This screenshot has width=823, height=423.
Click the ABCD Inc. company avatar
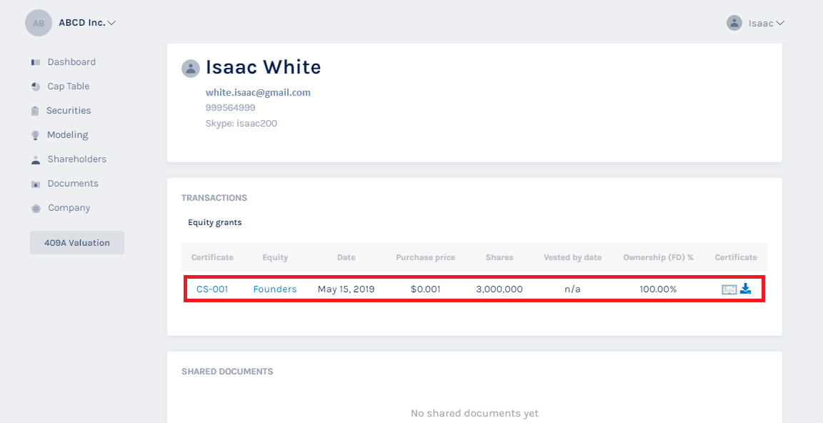pyautogui.click(x=39, y=23)
